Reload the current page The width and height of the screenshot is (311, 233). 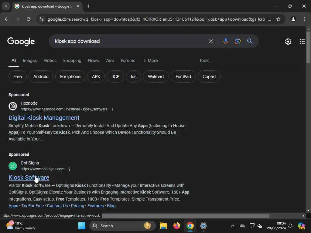point(29,19)
